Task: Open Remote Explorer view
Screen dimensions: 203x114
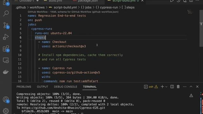Action: (x=6, y=60)
